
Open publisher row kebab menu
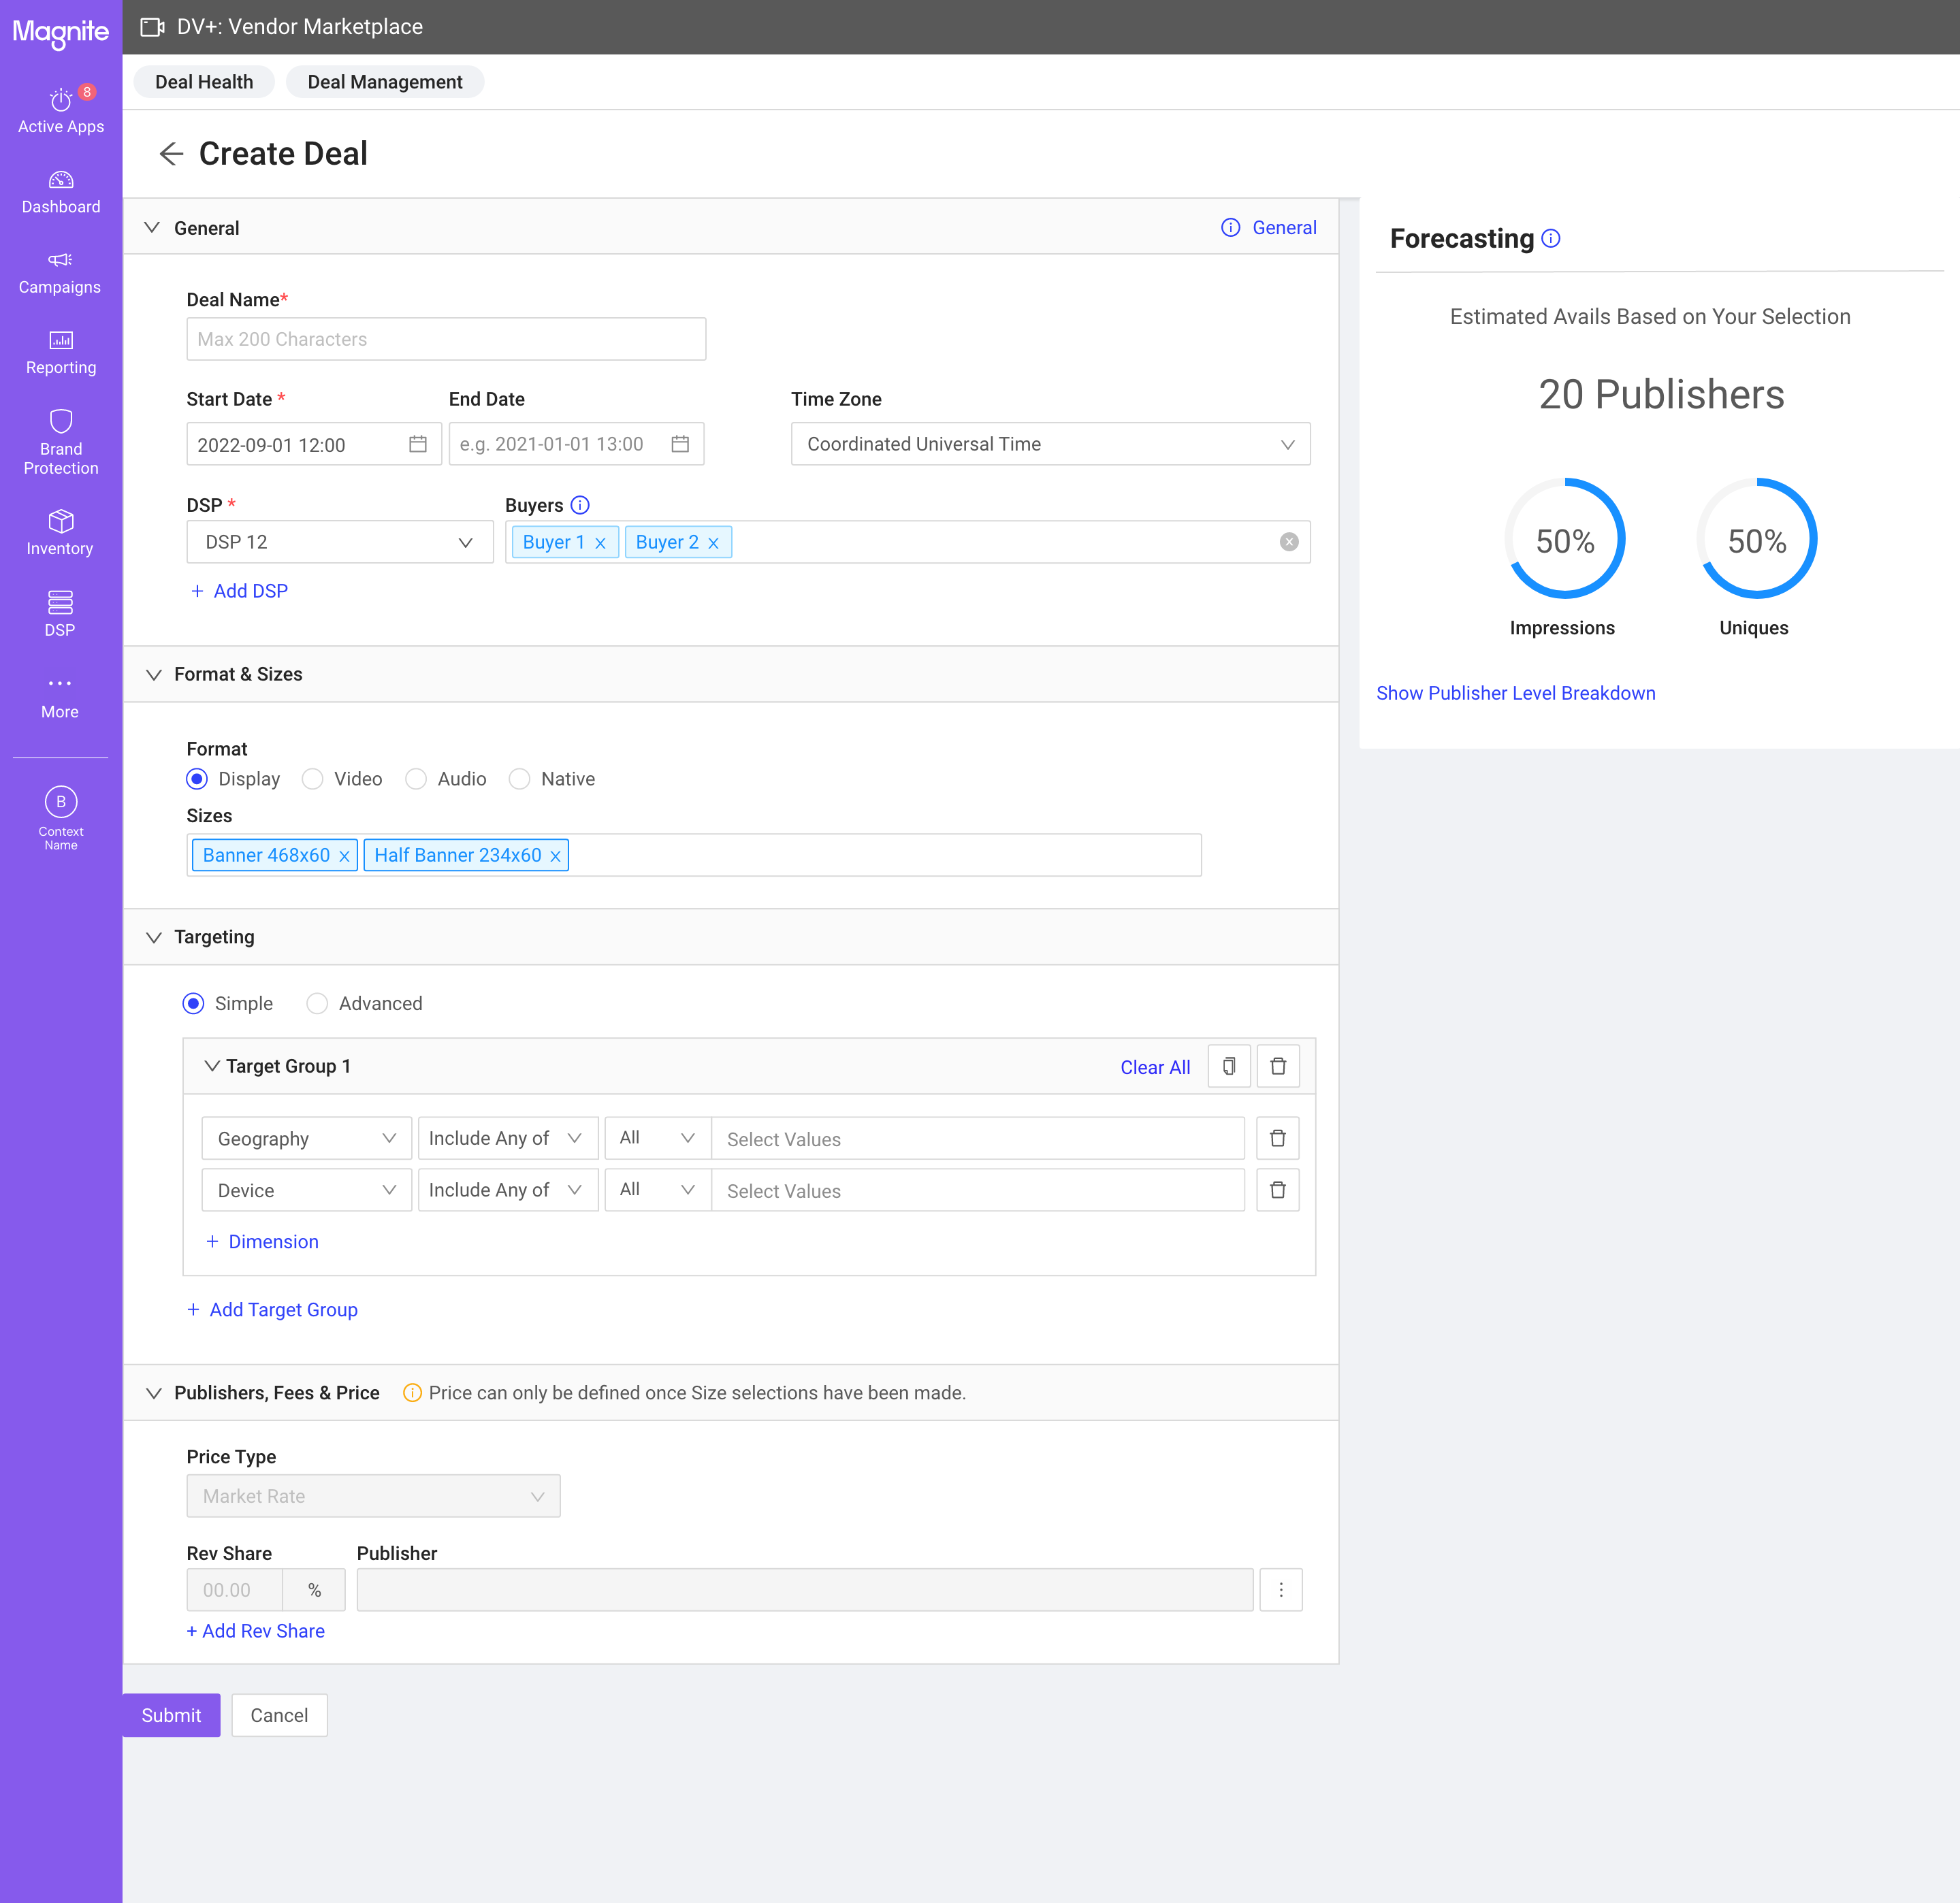[x=1281, y=1590]
